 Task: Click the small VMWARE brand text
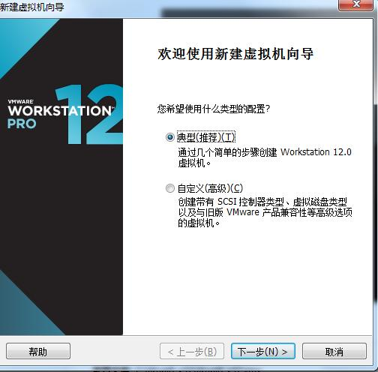point(20,102)
